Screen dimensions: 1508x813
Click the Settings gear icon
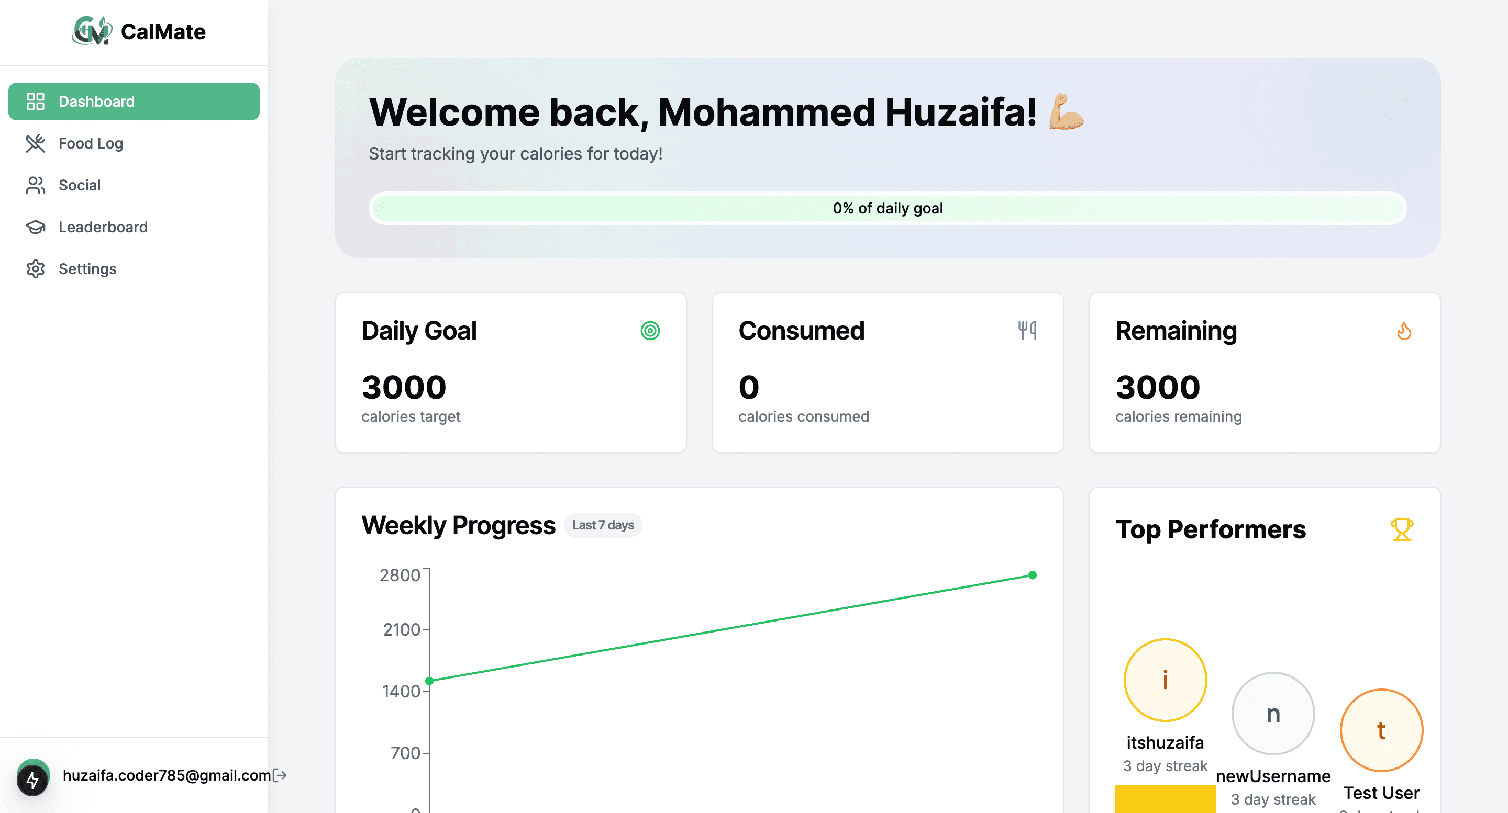click(35, 269)
